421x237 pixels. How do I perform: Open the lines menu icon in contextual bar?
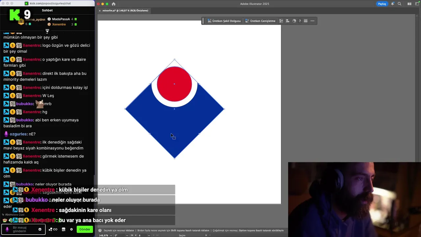tap(306, 21)
